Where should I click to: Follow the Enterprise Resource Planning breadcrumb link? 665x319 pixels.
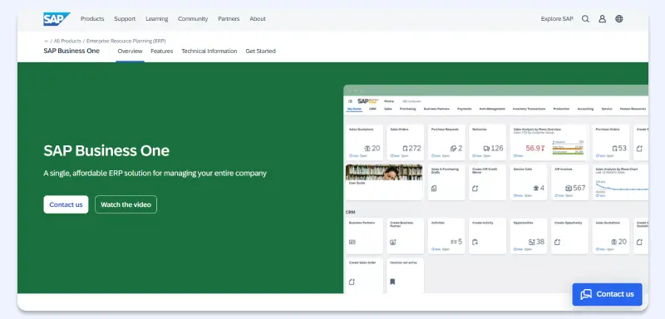tap(126, 41)
